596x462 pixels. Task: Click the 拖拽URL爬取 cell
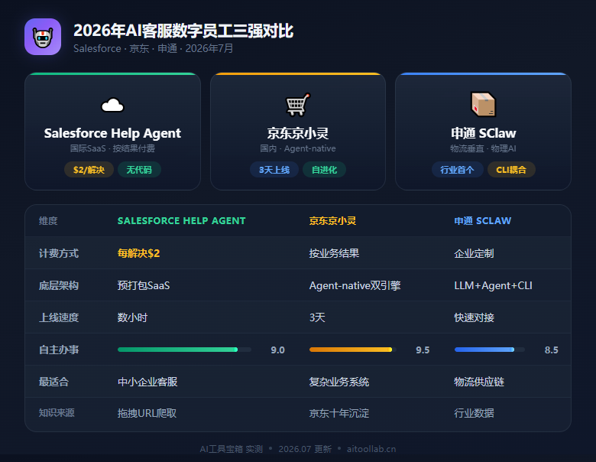147,413
